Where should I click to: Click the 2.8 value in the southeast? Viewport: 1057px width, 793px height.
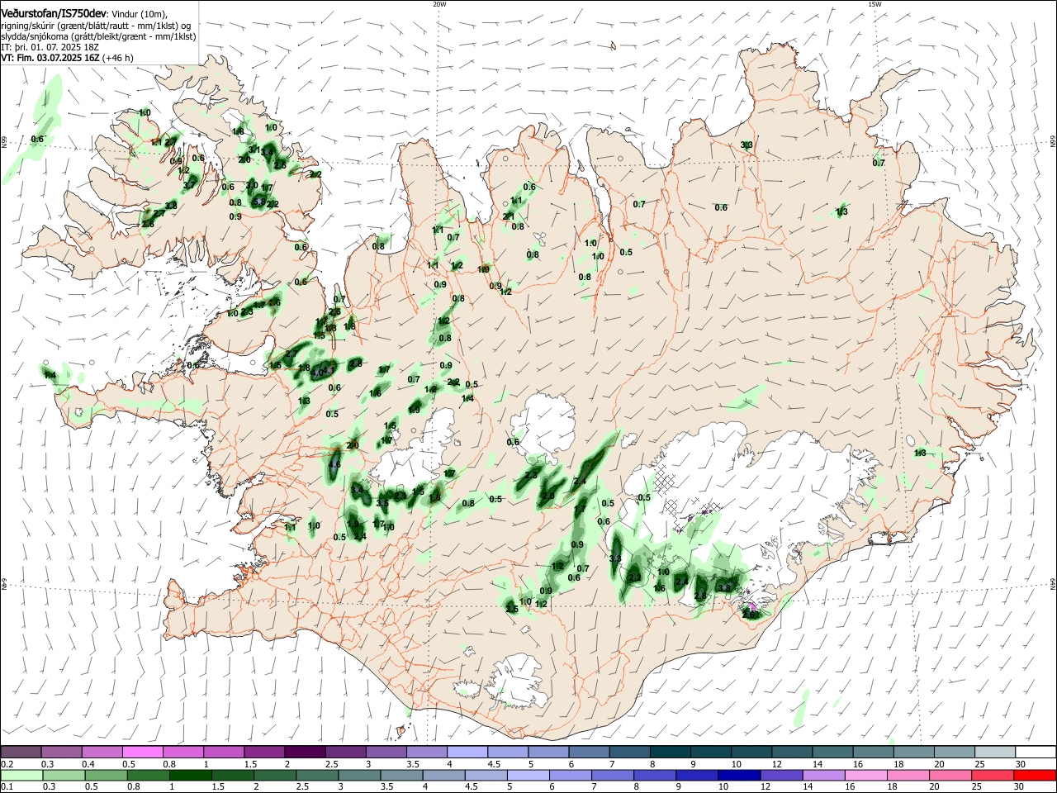click(x=700, y=596)
